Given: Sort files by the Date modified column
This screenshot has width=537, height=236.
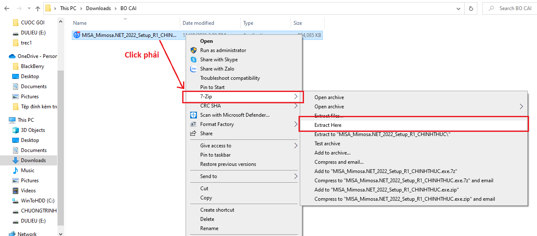Looking at the screenshot, I should pos(198,23).
